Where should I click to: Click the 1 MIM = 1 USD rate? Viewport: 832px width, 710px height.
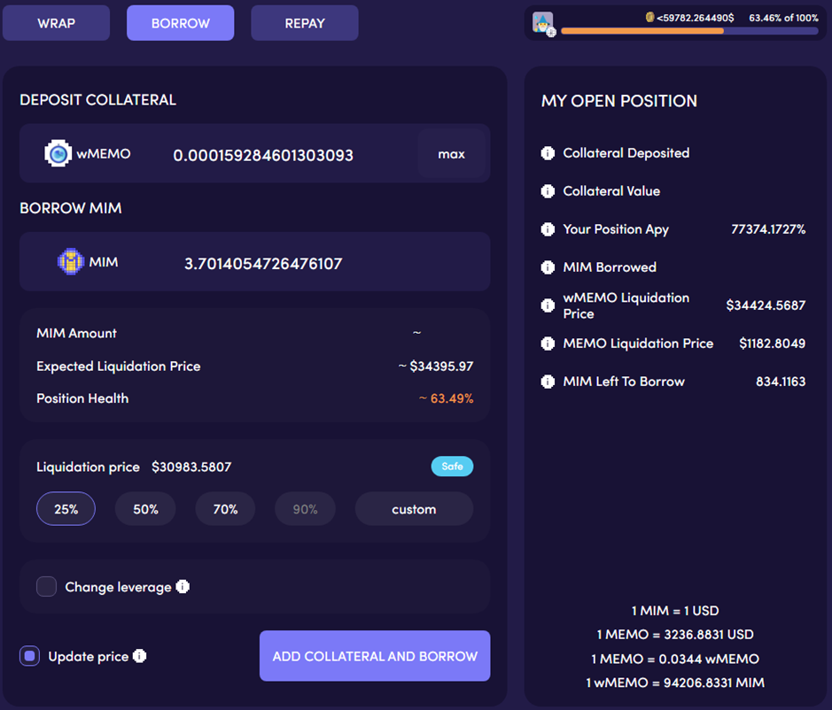coord(675,611)
